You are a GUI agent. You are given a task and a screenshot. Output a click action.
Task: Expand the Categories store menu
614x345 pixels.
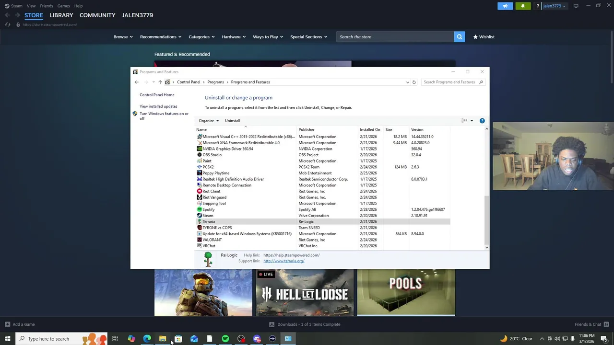(201, 36)
